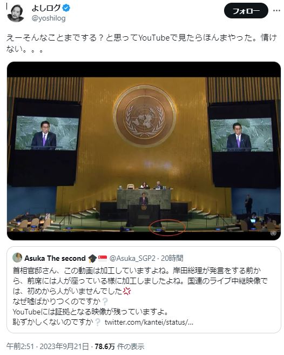Open the @Asuka_SGP2 handle

coord(132,258)
